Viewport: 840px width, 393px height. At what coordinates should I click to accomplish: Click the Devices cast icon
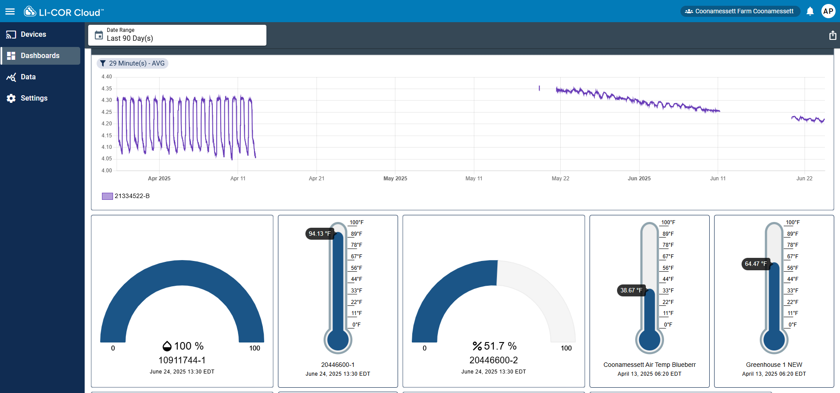coord(11,35)
